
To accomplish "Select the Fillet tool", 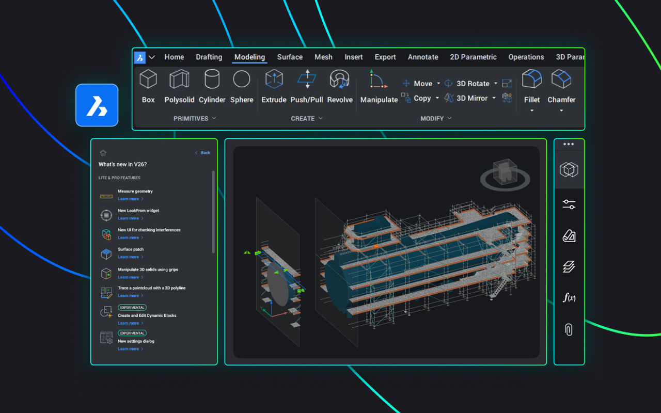I will coord(532,86).
